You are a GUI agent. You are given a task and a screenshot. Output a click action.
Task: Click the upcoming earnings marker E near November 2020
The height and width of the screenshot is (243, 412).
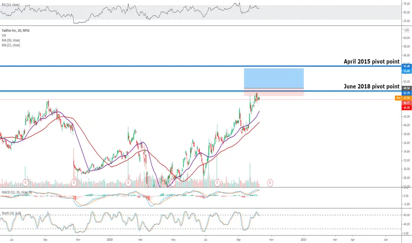pyautogui.click(x=270, y=182)
